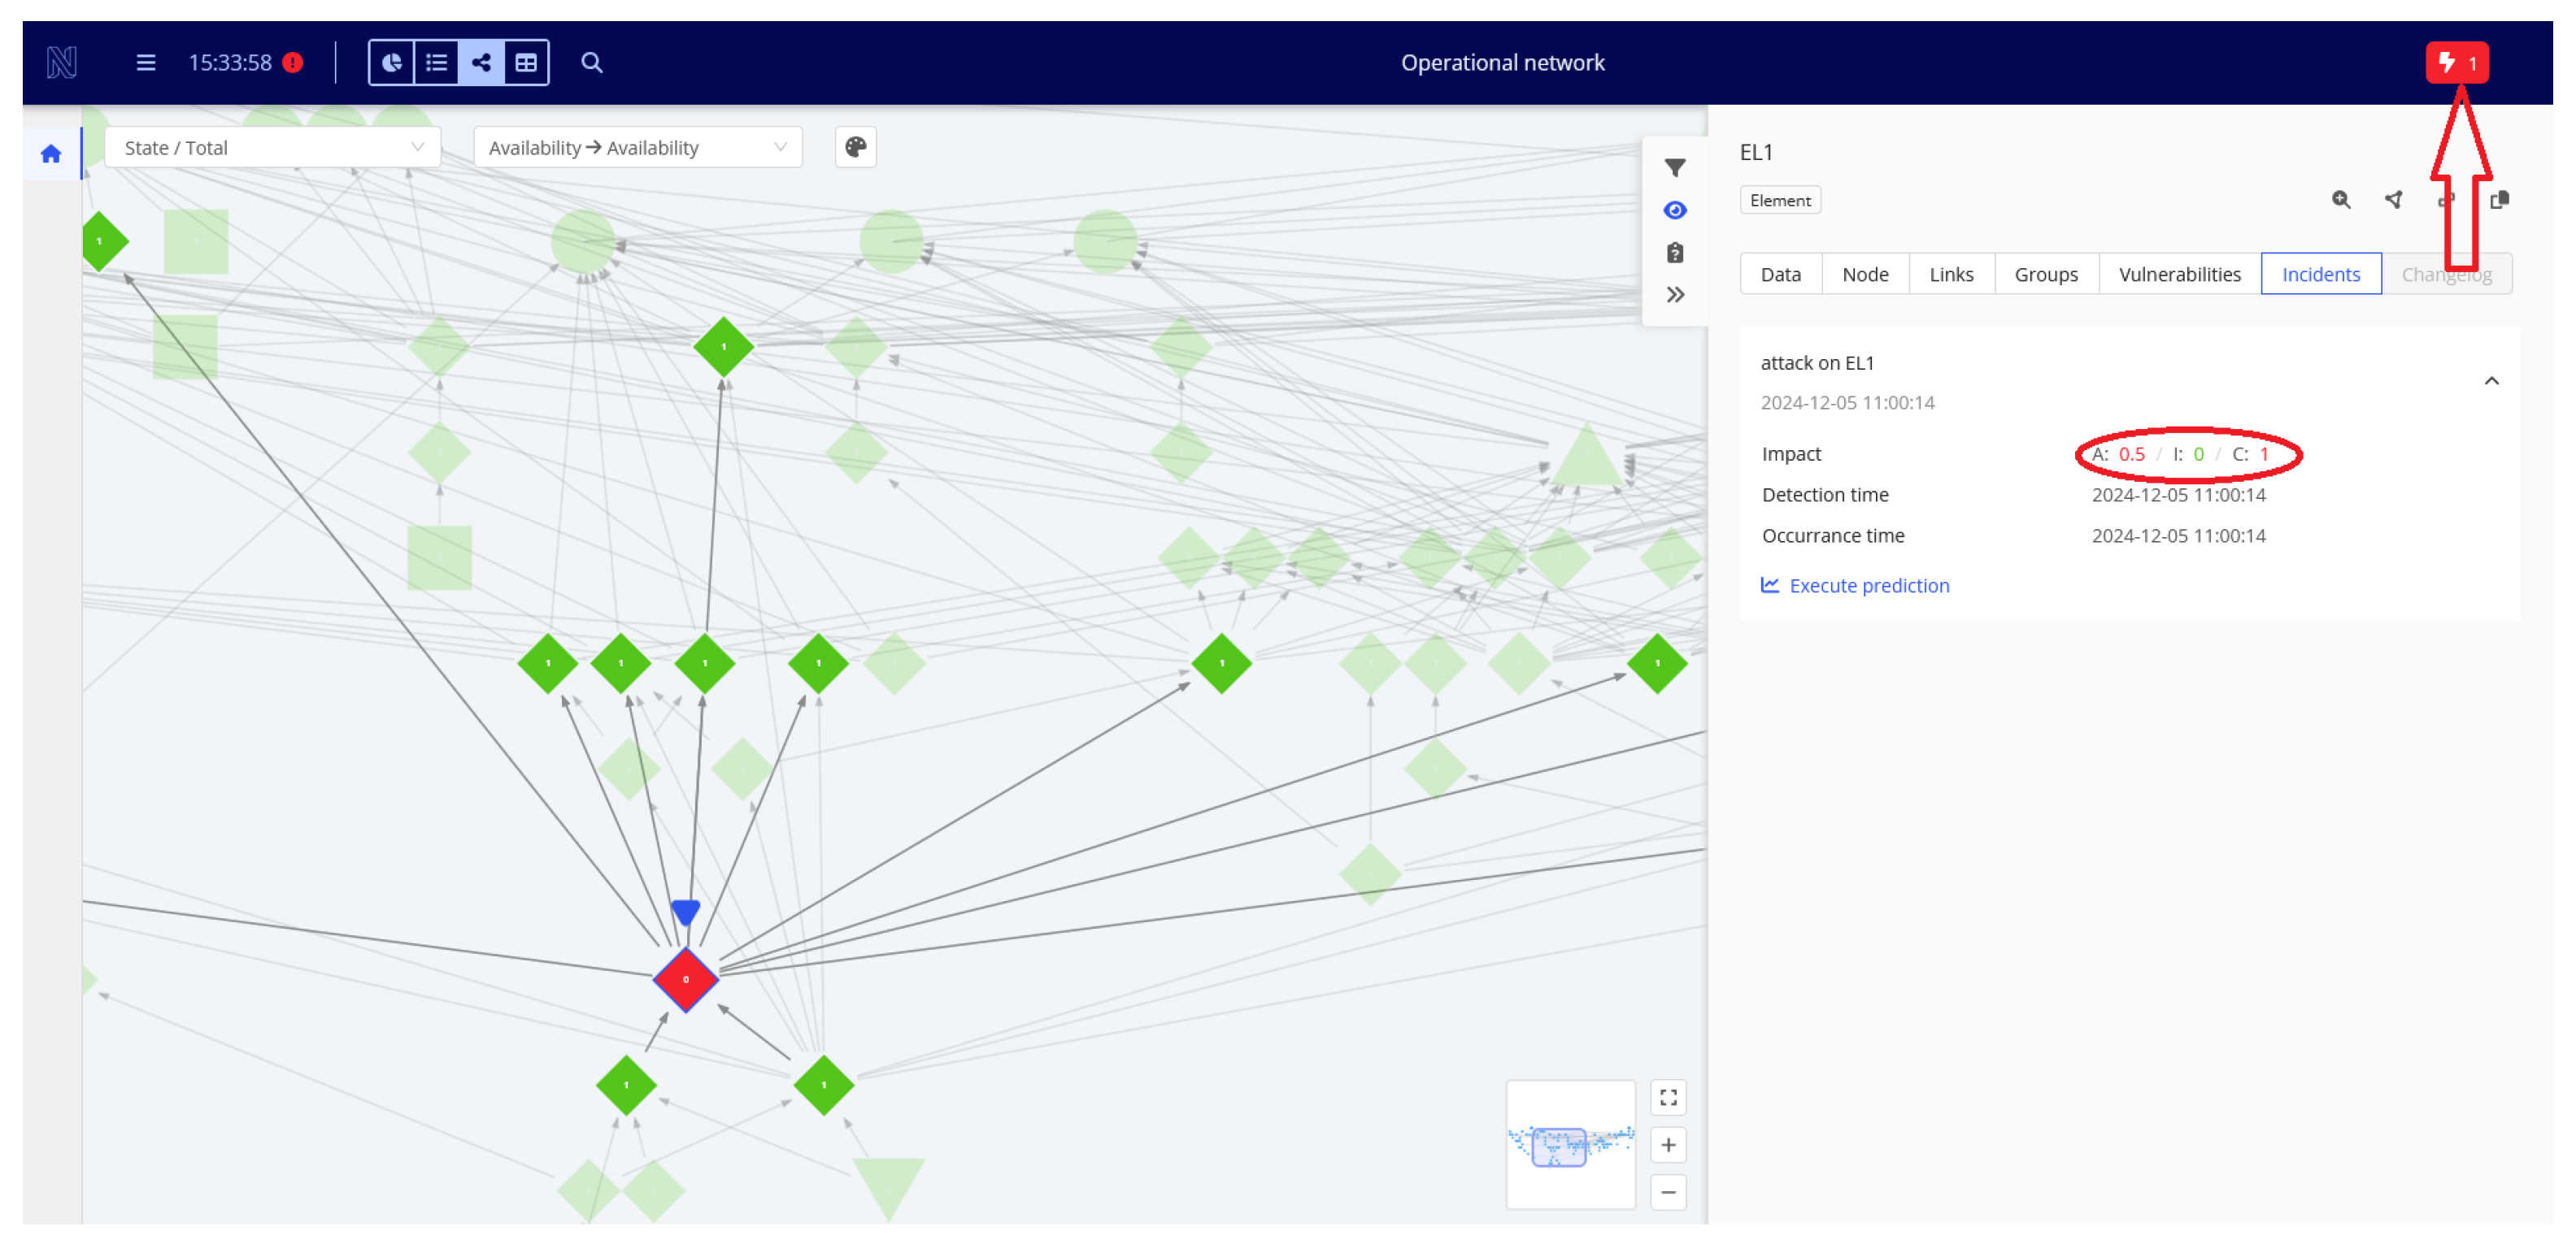The height and width of the screenshot is (1248, 2576).
Task: Open the State / Total dropdown
Action: pyautogui.click(x=272, y=148)
